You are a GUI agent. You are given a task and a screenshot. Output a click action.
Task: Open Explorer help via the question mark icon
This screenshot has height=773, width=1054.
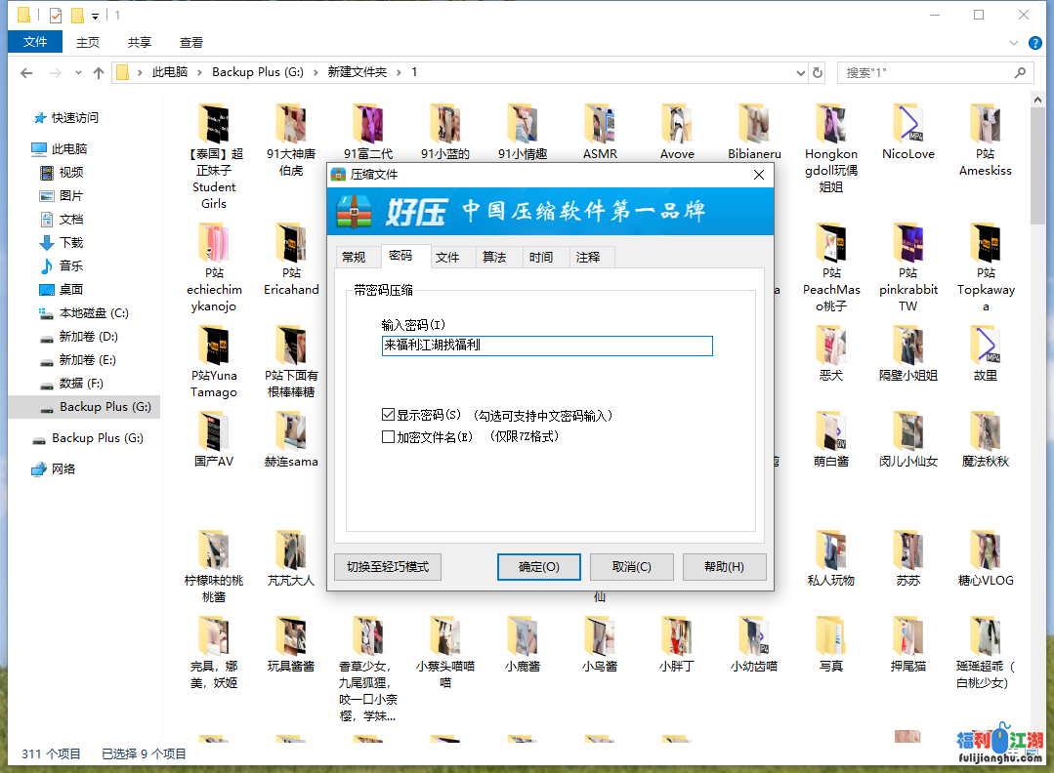coord(1033,42)
